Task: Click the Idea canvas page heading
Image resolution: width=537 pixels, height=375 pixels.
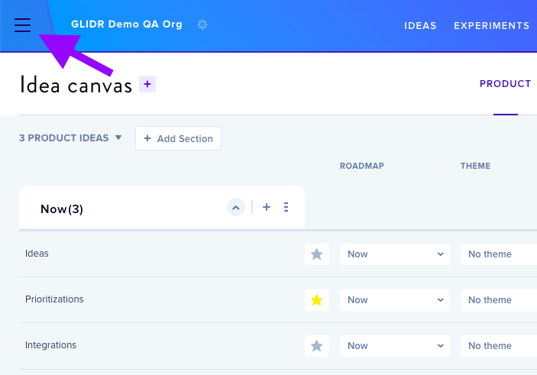Action: point(76,85)
